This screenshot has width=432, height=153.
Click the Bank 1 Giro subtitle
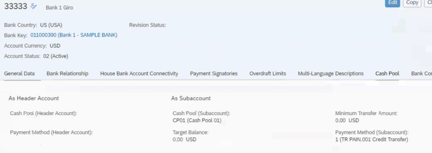coord(59,8)
